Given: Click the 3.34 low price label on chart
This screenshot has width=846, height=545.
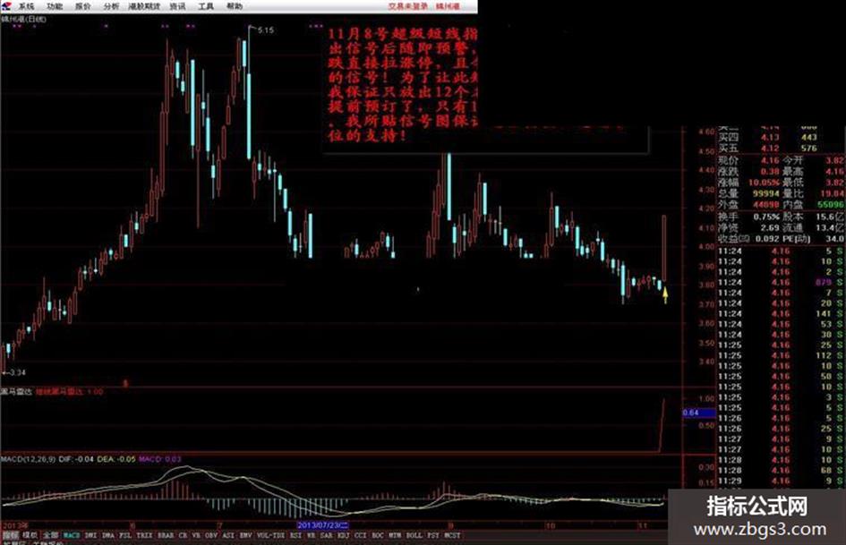Looking at the screenshot, I should click(17, 372).
